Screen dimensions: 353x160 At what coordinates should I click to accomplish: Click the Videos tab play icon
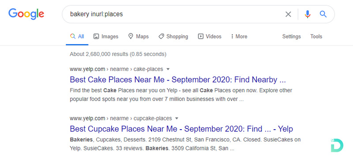click(200, 36)
